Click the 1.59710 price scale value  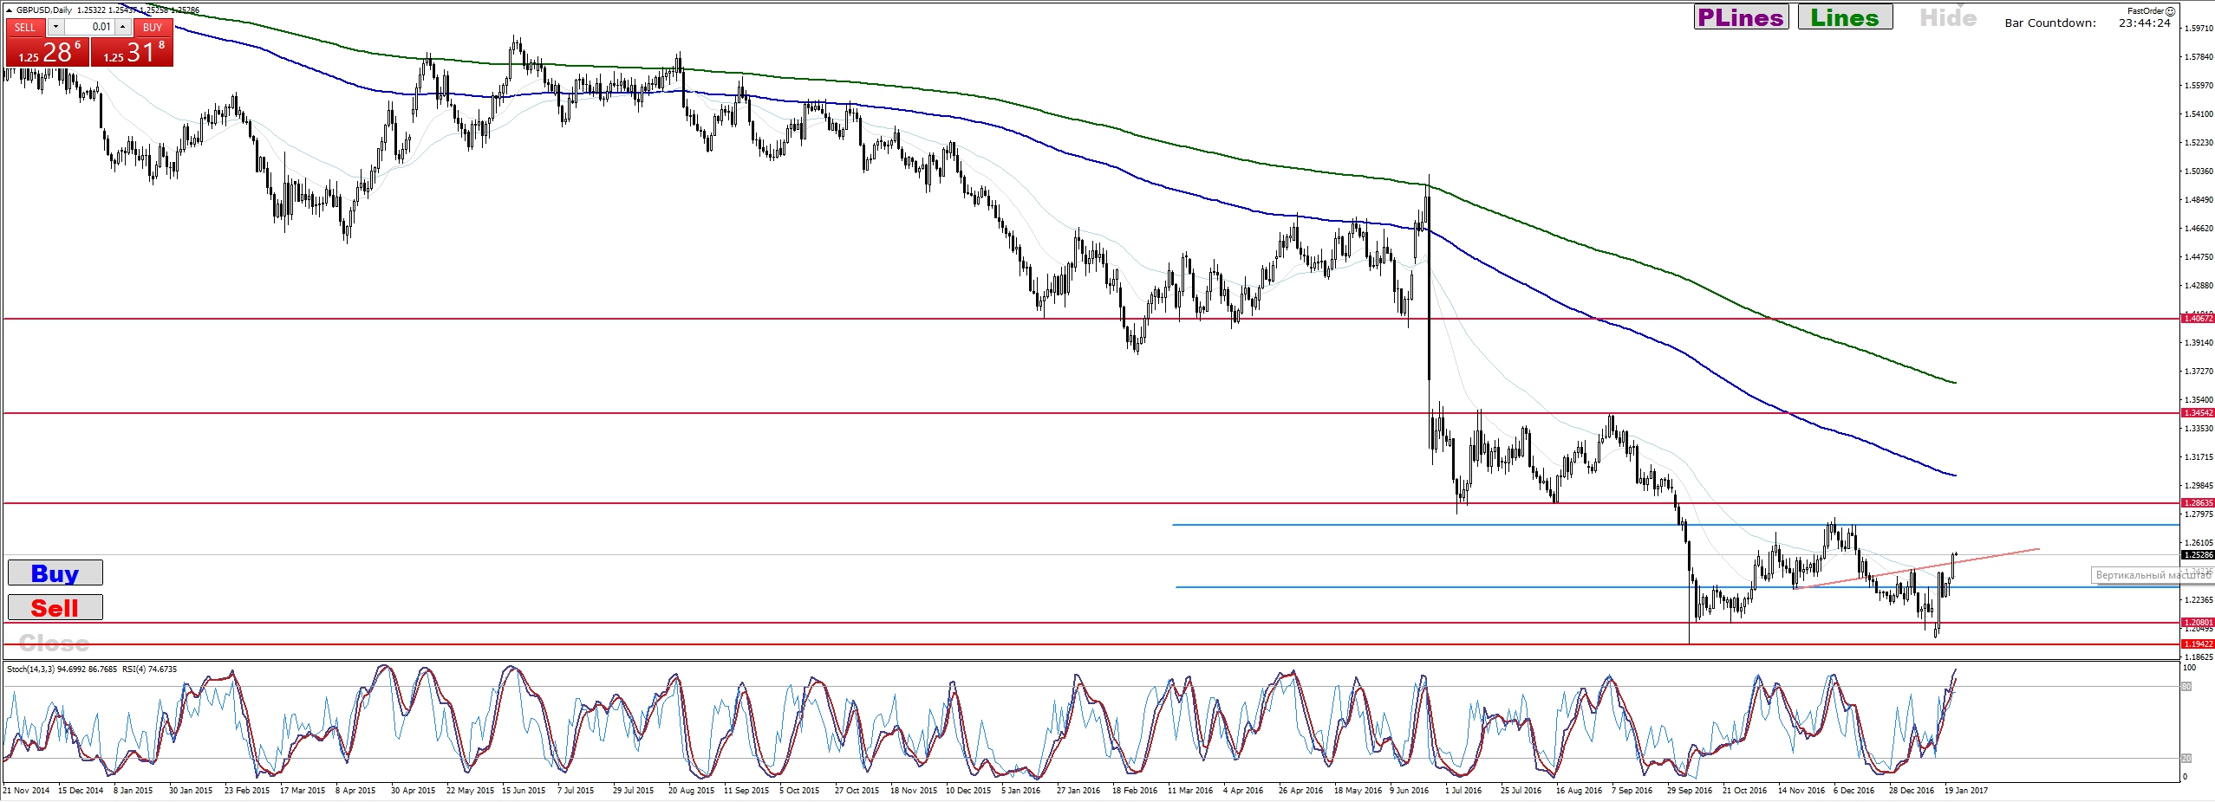(2199, 29)
